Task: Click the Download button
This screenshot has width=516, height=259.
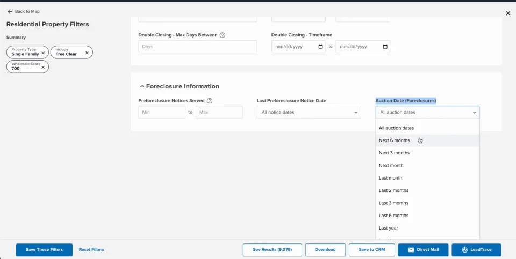Action: tap(325, 250)
